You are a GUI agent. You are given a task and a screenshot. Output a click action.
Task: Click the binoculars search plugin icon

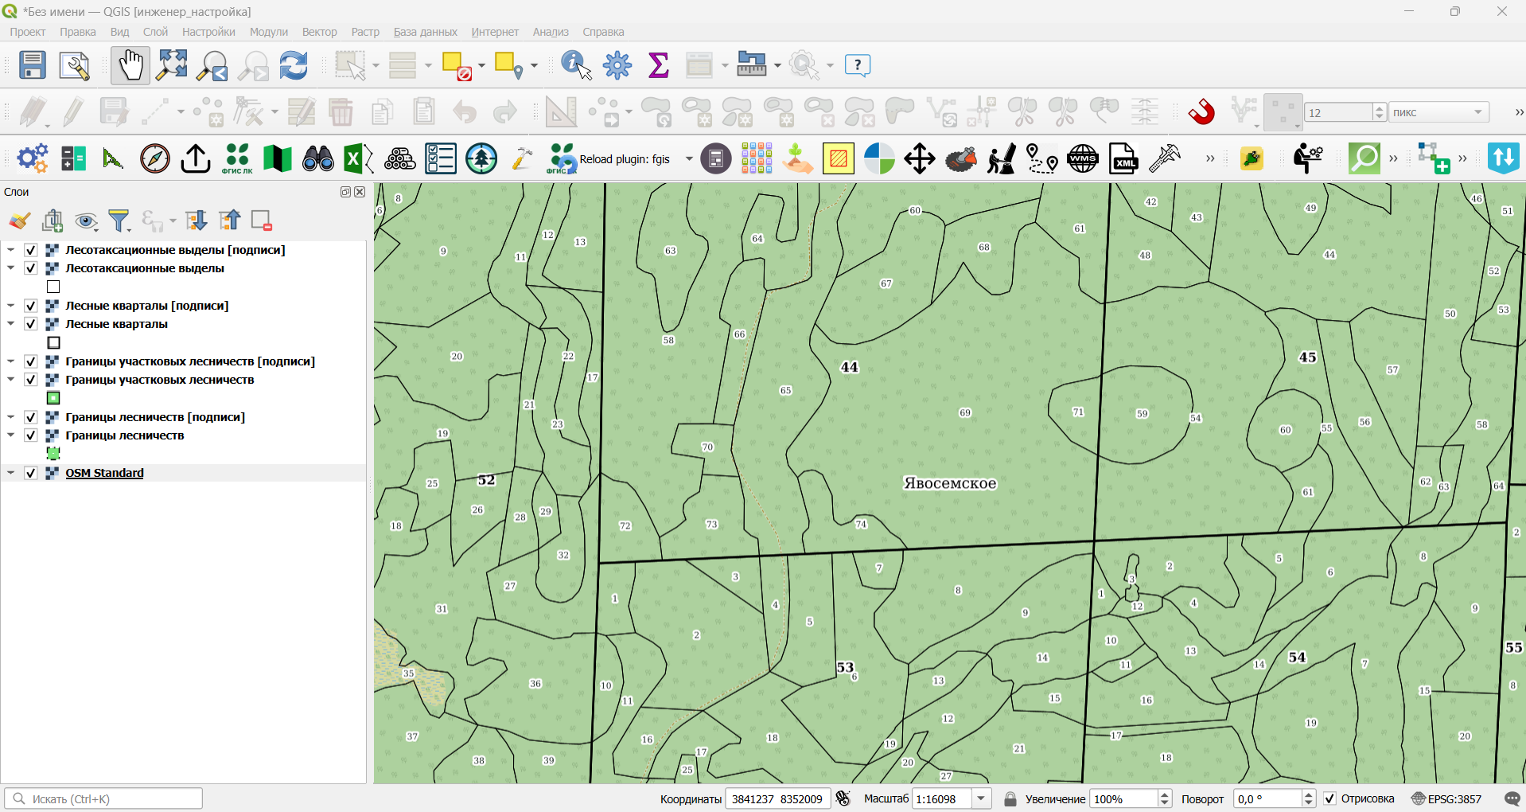click(318, 158)
